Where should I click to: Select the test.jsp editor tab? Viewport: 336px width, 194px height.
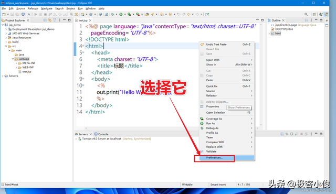click(x=83, y=20)
